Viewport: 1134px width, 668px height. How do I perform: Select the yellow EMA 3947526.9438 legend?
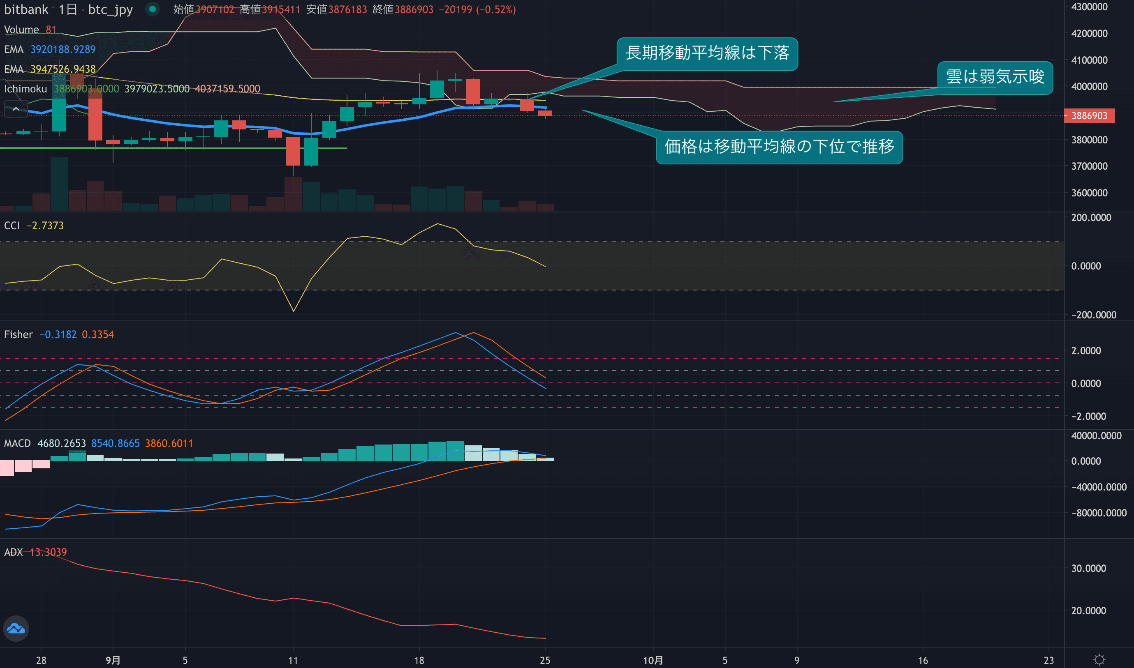[x=50, y=69]
